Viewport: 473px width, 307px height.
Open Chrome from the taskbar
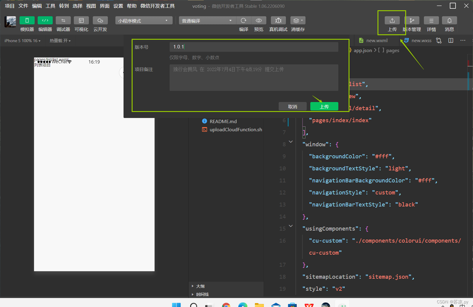click(x=226, y=305)
